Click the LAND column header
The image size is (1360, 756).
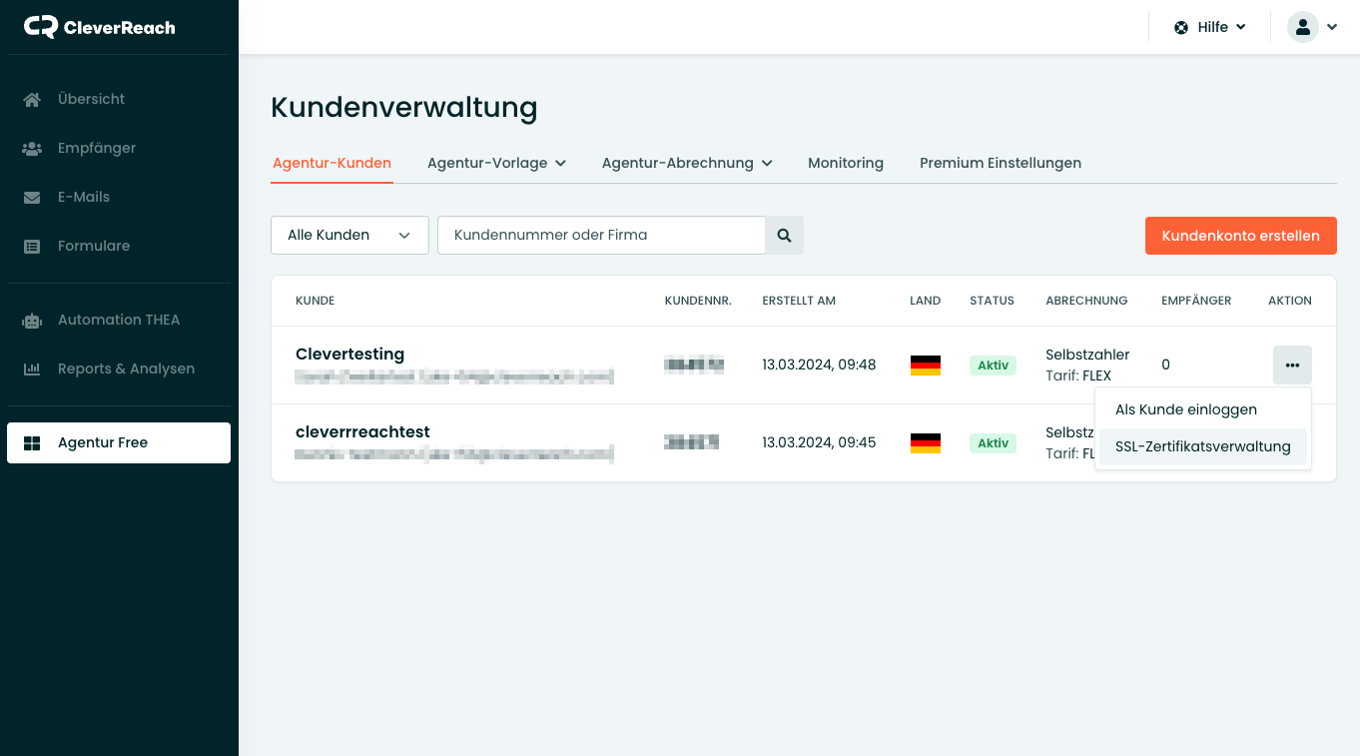click(x=925, y=301)
